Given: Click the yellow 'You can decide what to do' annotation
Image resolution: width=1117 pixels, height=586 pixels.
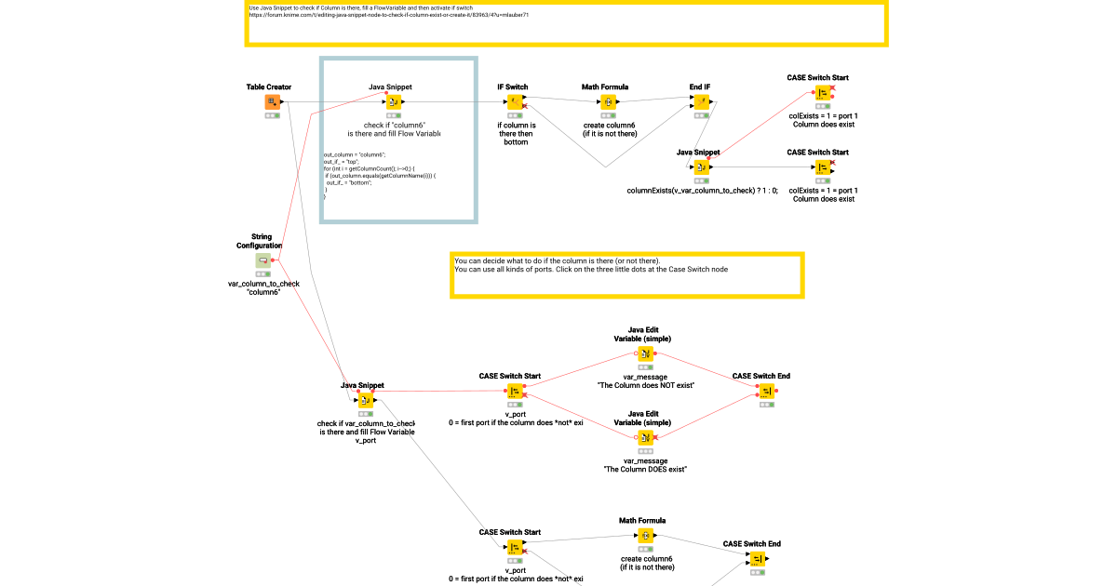Looking at the screenshot, I should point(626,274).
